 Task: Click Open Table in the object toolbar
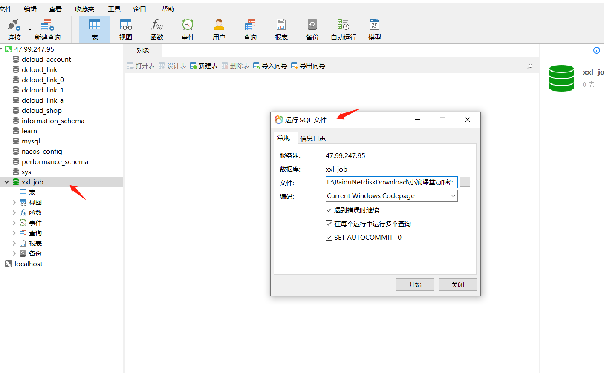point(141,66)
